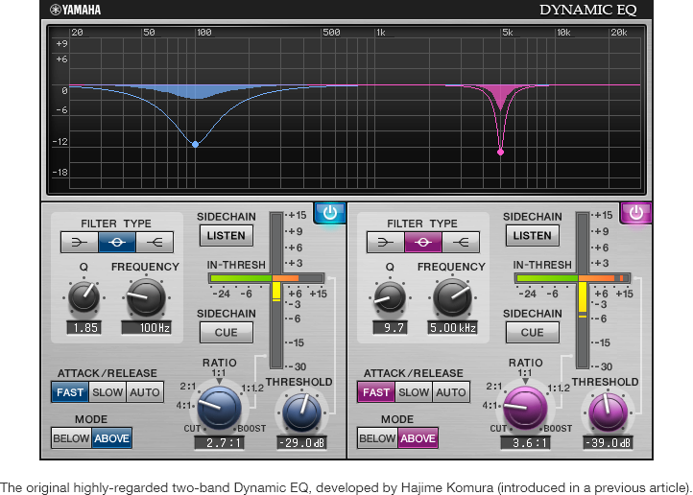
Task: Click frequency value field showing 100Hz
Action: [x=146, y=328]
